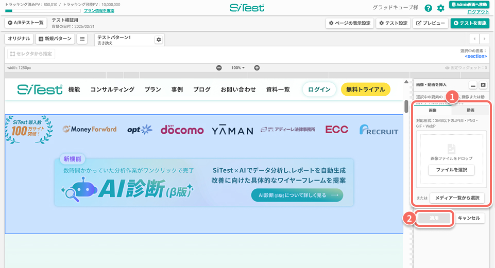
Task: Click the プレビュー button
Action: coord(430,23)
